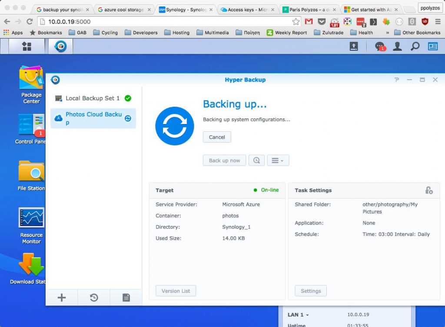This screenshot has width=445, height=327.
Task: Switch to the Paris Polyzos browser tab
Action: 309,10
